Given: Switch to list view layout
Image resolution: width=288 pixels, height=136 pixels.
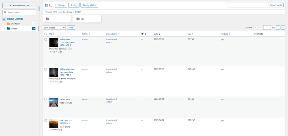Looking at the screenshot, I should [47, 5].
